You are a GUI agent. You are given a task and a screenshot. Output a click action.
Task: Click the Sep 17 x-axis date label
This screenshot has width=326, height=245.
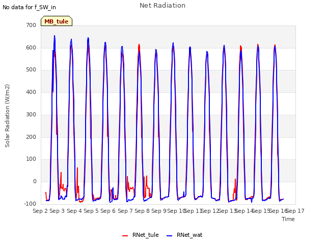pyautogui.click(x=295, y=211)
